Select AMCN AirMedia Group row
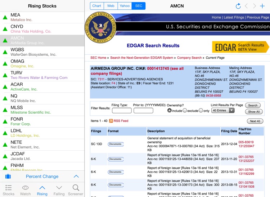The height and width of the screenshot is (197, 270). [42, 41]
